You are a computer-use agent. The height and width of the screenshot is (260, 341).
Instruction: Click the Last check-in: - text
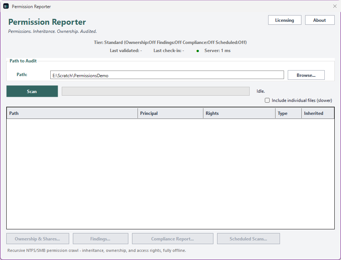pos(169,51)
